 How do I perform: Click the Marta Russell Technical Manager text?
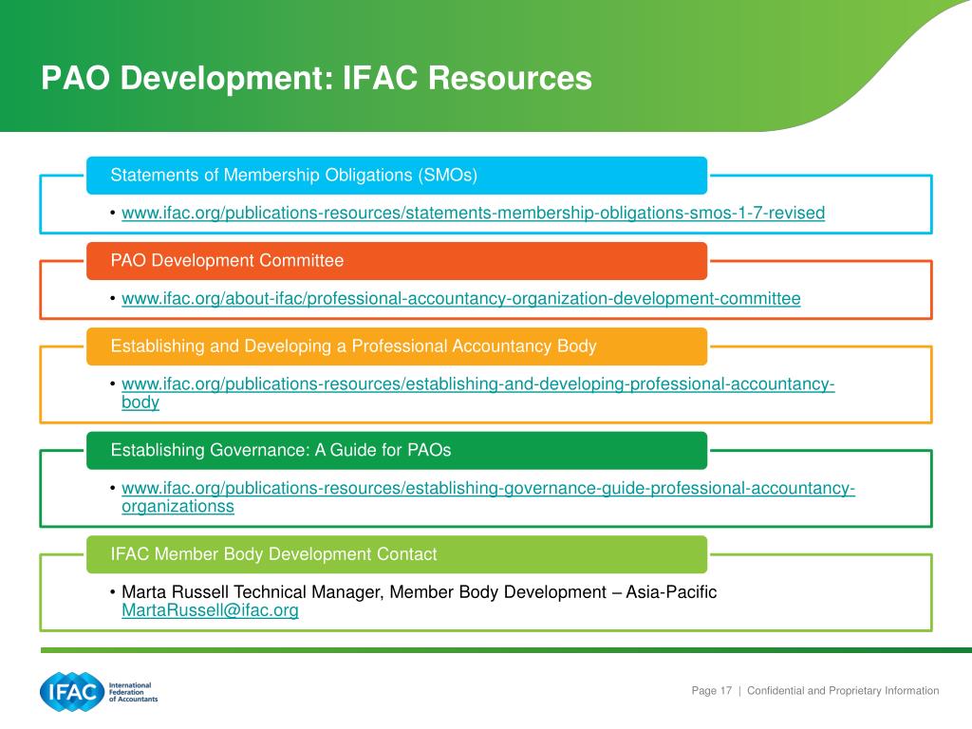419,592
